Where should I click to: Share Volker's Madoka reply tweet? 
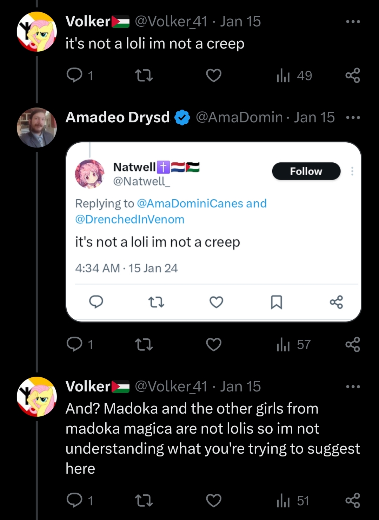[x=353, y=500]
